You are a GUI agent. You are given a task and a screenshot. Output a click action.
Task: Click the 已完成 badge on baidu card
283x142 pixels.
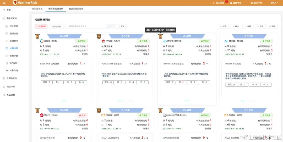(81, 41)
